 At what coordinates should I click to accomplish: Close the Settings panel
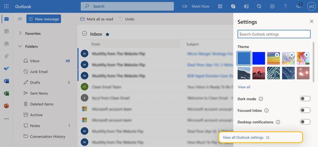point(312,21)
